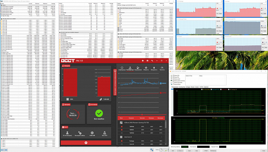Open AIDA64 Voltages tab

188,87
